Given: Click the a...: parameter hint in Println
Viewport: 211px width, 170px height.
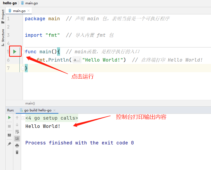Looking at the screenshot, I should point(77,60).
